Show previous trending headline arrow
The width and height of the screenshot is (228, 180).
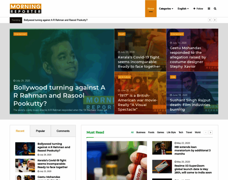click(210, 20)
